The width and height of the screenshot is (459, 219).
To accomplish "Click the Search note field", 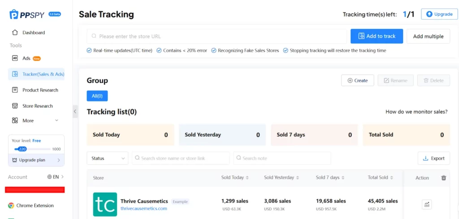I will (282, 158).
